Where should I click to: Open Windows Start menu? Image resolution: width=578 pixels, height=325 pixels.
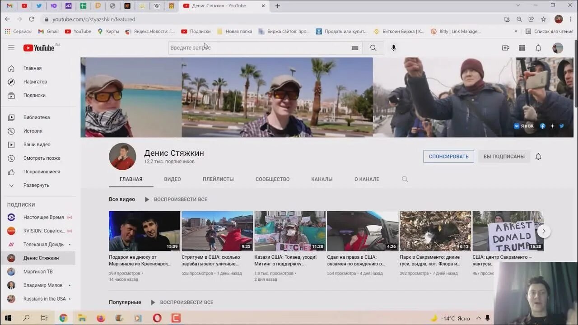(9, 318)
